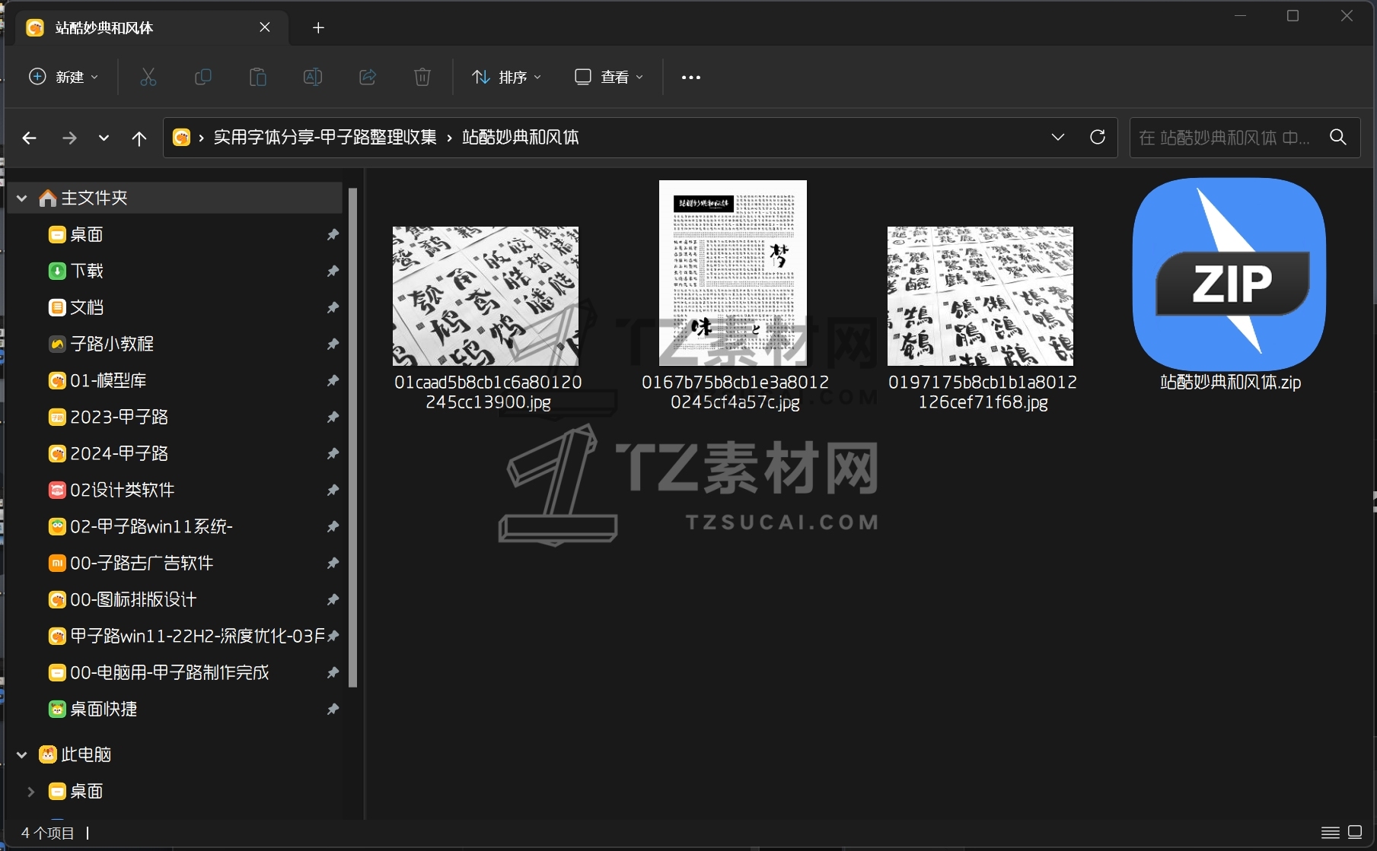
Task: Switch to large icons view in status bar
Action: pos(1355,832)
